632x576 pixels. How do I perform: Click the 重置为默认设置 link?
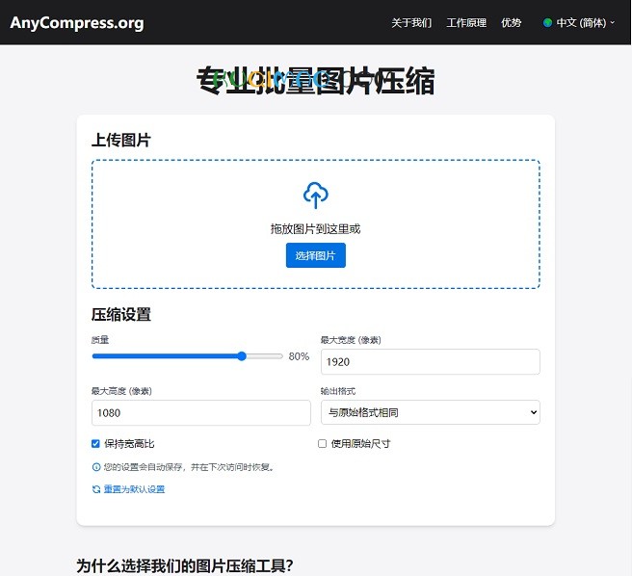click(134, 489)
